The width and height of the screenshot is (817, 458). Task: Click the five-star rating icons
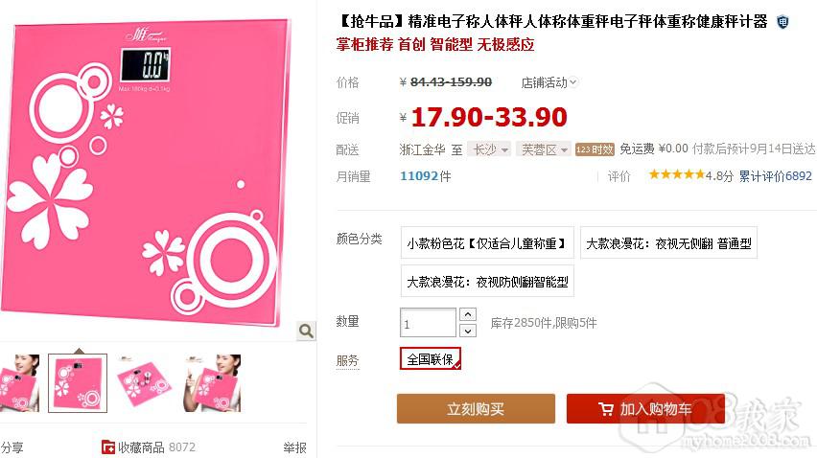click(x=676, y=175)
